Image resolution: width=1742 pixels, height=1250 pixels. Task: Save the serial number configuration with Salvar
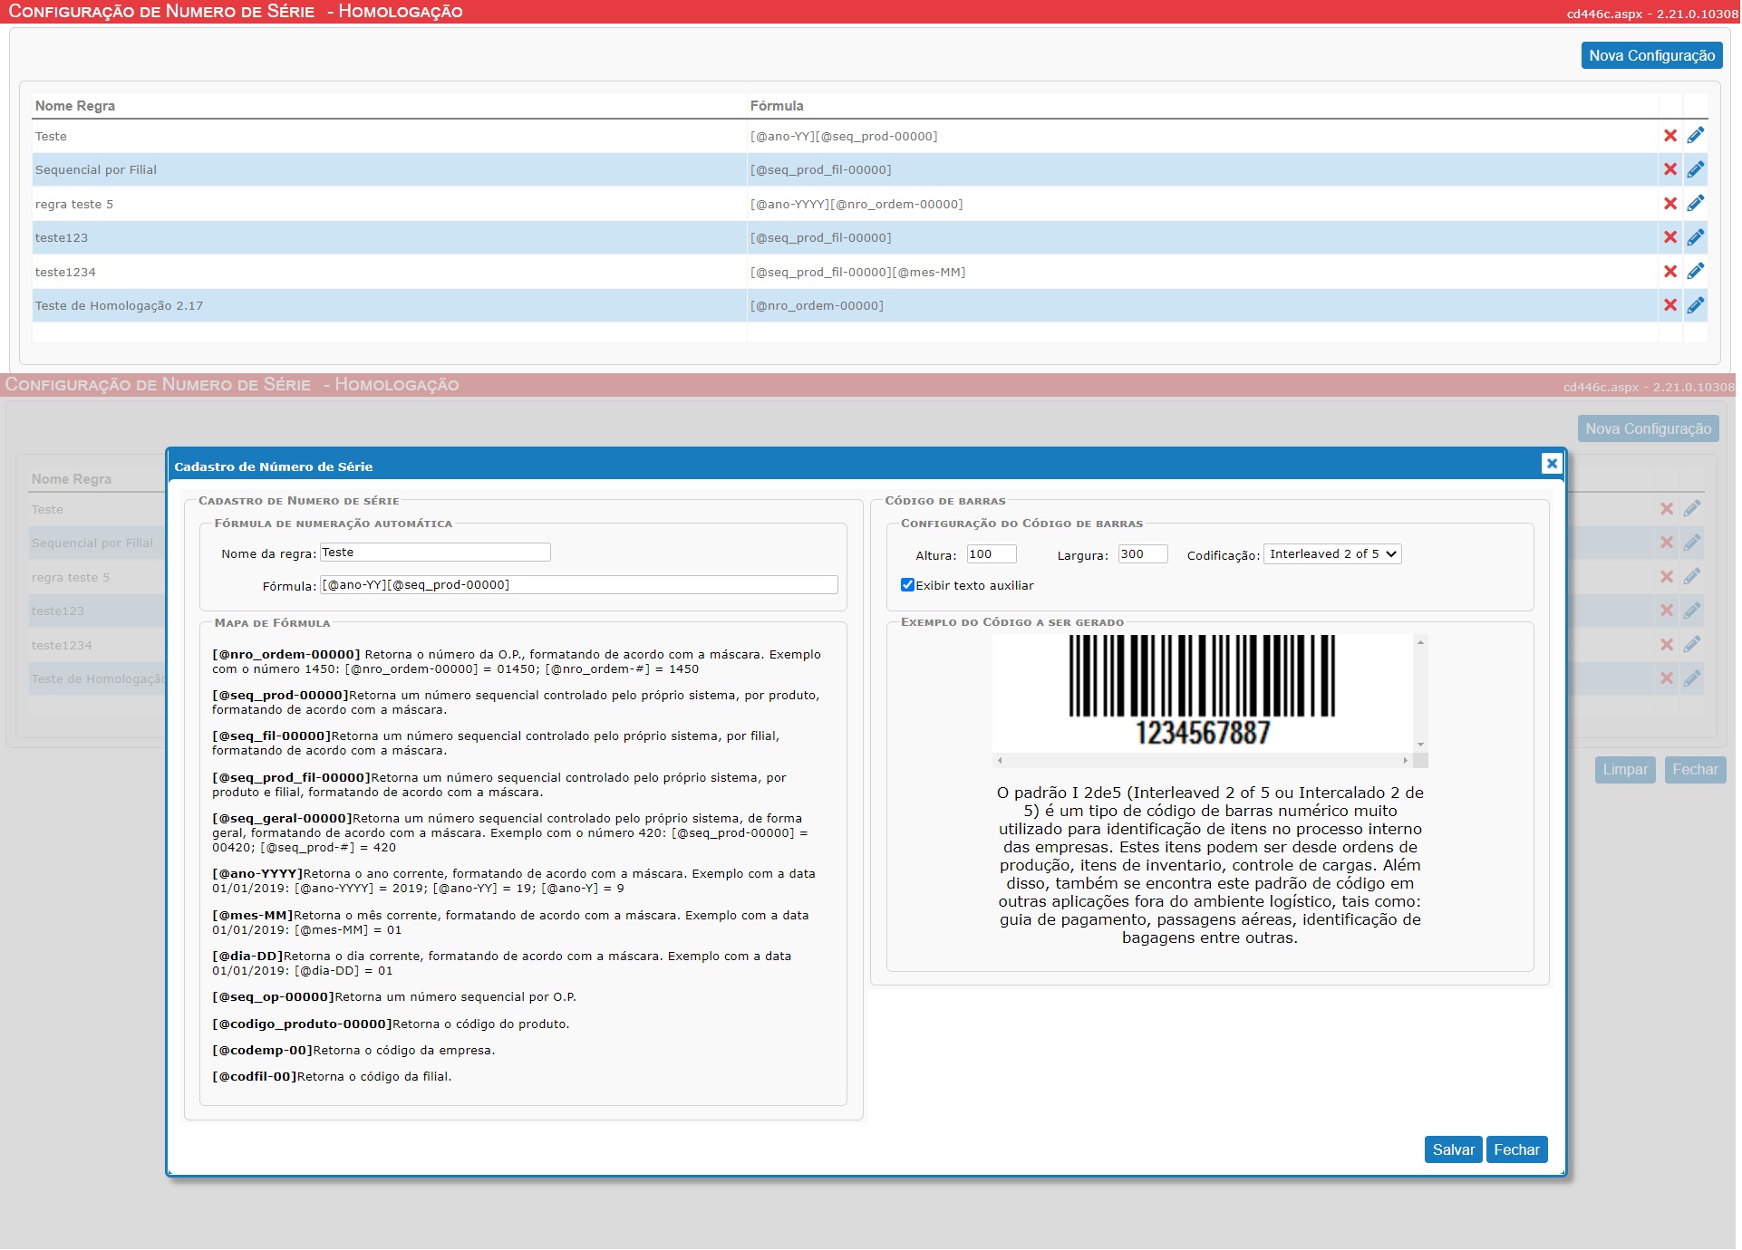pyautogui.click(x=1453, y=1149)
